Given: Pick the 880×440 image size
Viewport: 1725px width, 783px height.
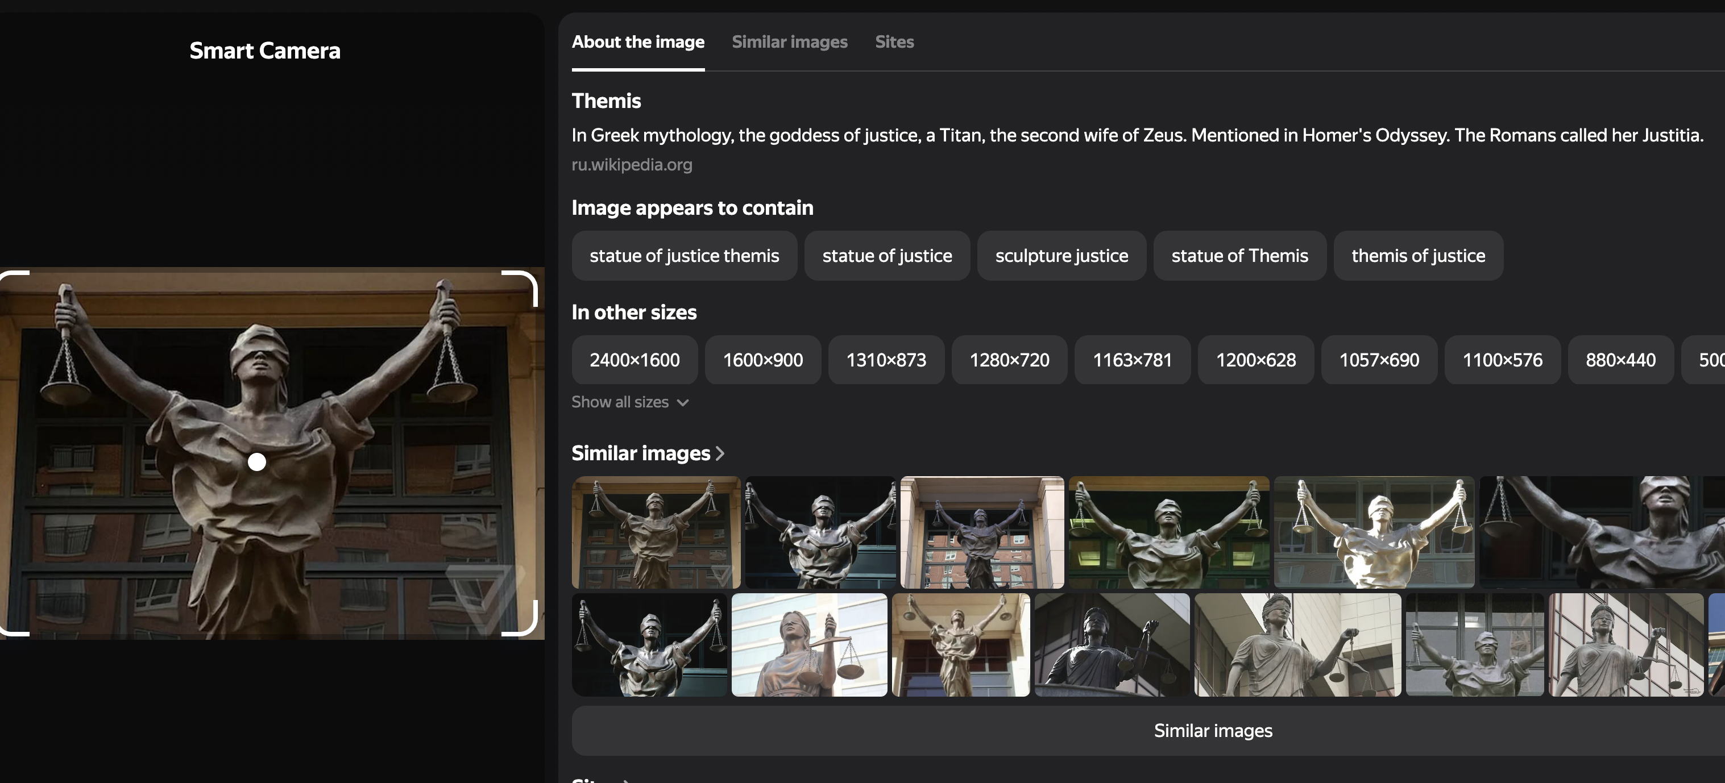Looking at the screenshot, I should point(1620,360).
